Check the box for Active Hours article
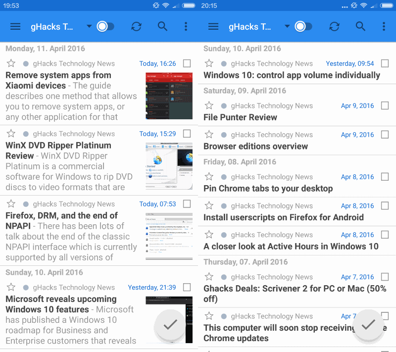Image resolution: width=396 pixels, height=352 pixels. coord(385,235)
